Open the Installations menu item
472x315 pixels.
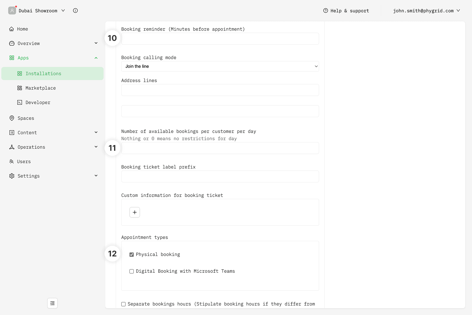click(43, 73)
